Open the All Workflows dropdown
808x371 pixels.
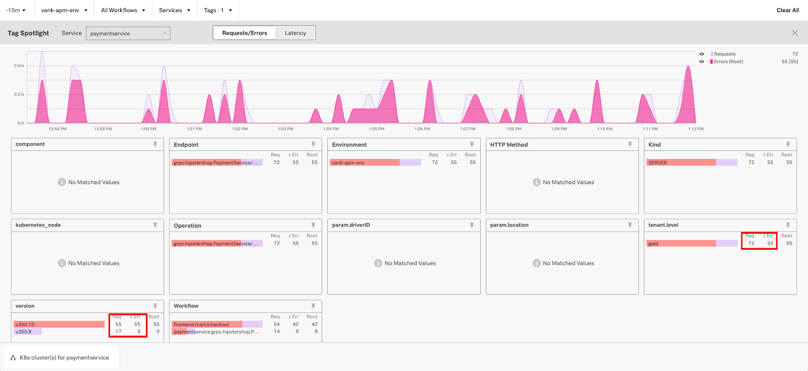[123, 10]
